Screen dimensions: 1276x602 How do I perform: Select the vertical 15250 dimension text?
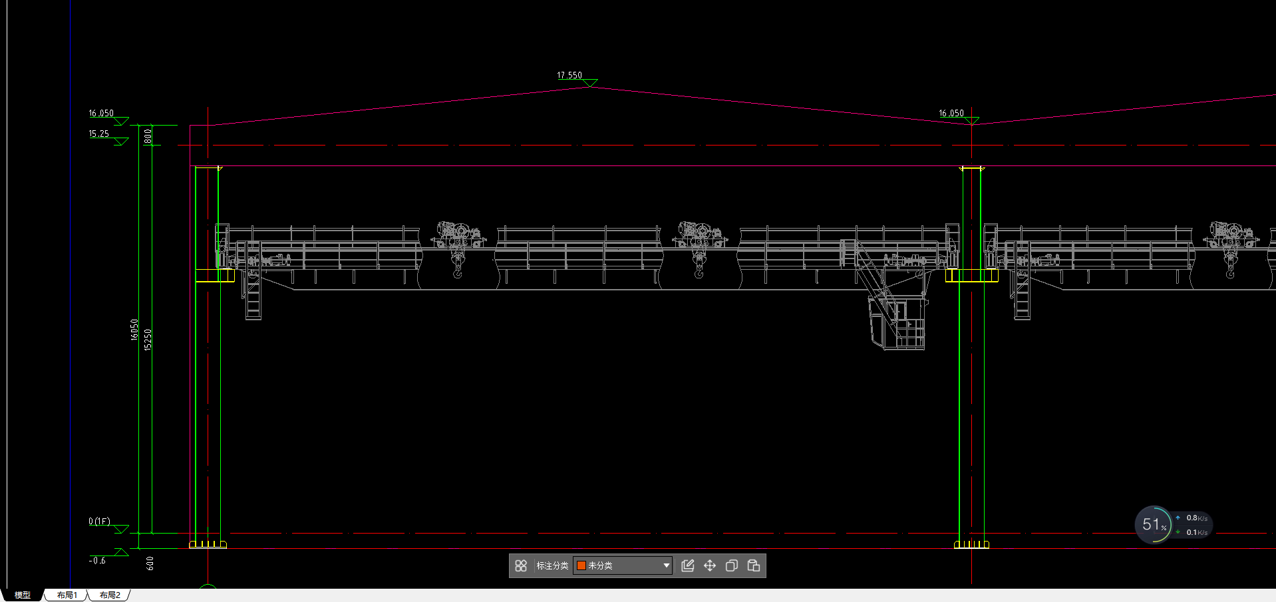pyautogui.click(x=148, y=340)
